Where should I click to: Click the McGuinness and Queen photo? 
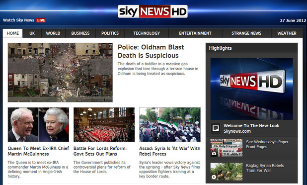click(38, 124)
